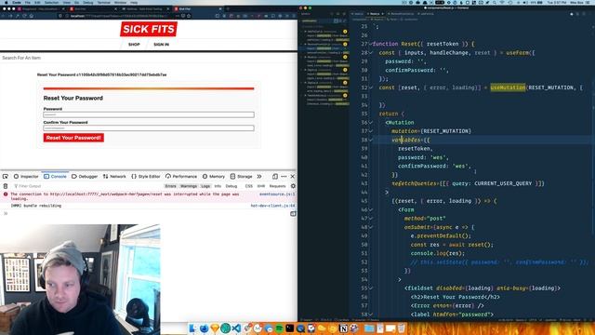Collapse fold arrow on line 32 useMutation
Image resolution: width=595 pixels, height=335 pixels.
pyautogui.click(x=371, y=87)
